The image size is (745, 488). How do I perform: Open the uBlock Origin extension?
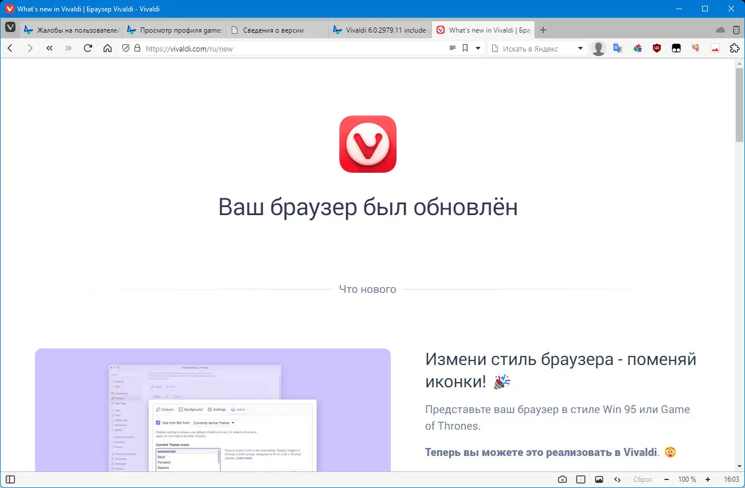656,48
